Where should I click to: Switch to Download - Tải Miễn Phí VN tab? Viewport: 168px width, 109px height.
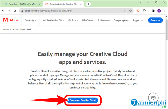coord(21,4)
